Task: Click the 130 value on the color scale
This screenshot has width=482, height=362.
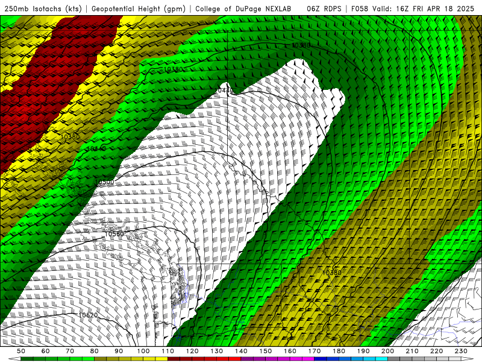Action: click(x=217, y=351)
